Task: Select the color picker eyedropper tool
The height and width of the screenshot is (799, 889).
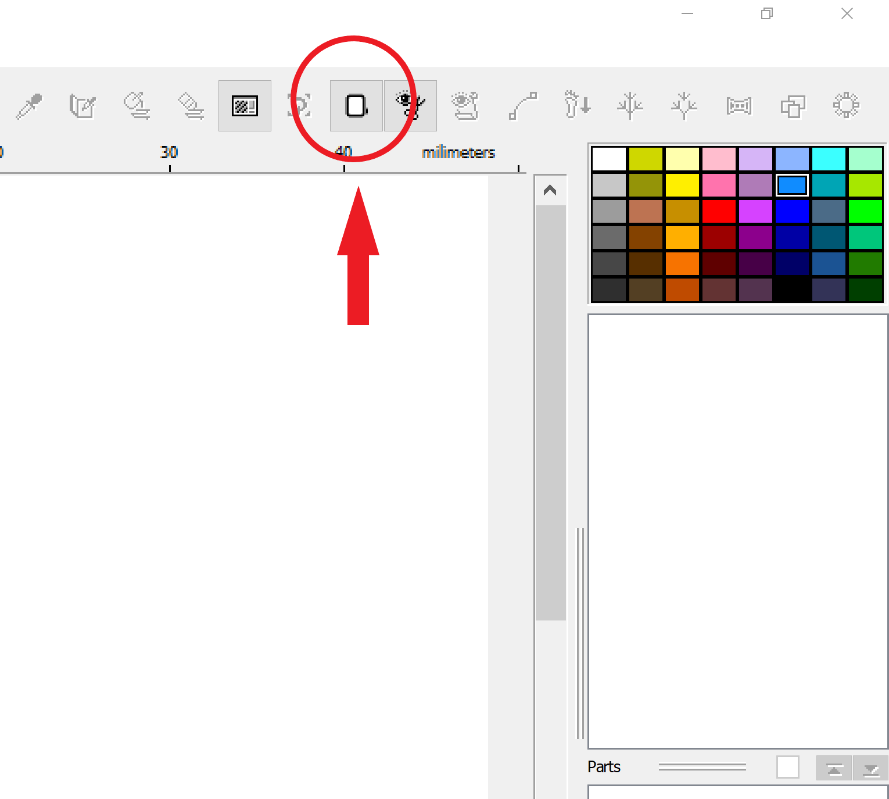Action: 29,105
